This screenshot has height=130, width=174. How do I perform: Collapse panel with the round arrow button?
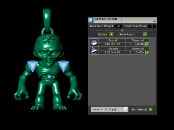122,30
